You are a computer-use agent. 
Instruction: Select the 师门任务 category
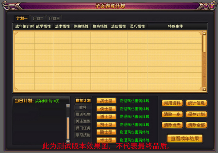point(82,128)
